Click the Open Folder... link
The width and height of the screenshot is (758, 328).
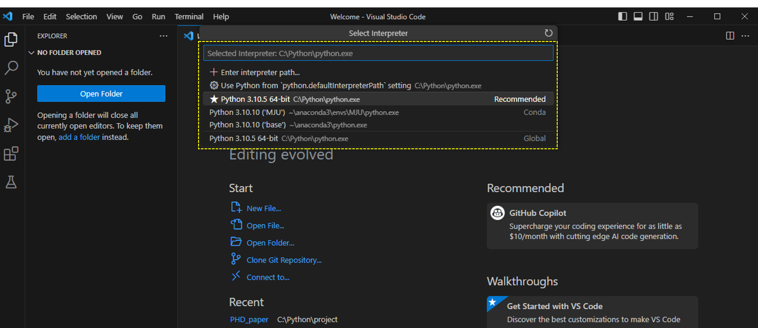pos(271,243)
